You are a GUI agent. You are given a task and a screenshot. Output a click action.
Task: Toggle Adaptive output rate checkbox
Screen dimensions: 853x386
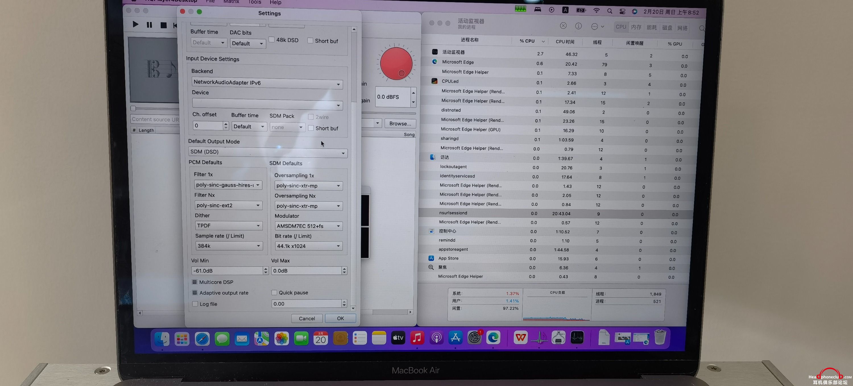(x=195, y=293)
